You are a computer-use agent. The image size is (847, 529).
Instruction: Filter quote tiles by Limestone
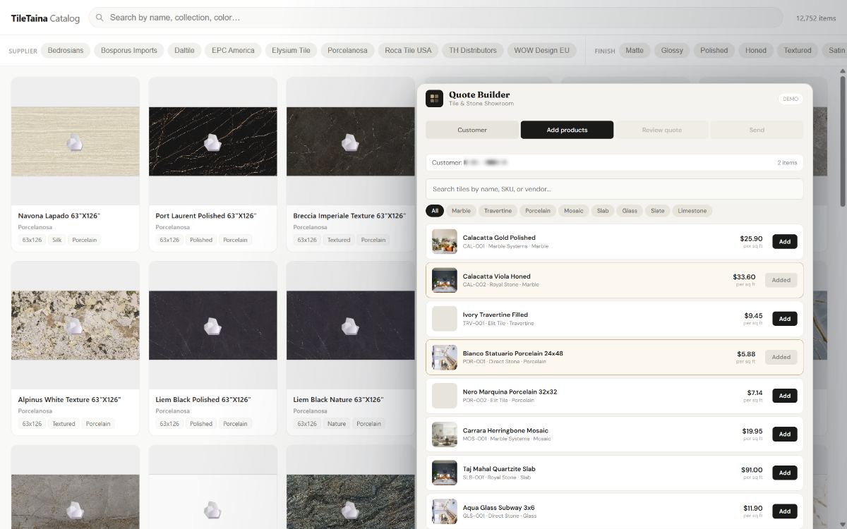[692, 211]
